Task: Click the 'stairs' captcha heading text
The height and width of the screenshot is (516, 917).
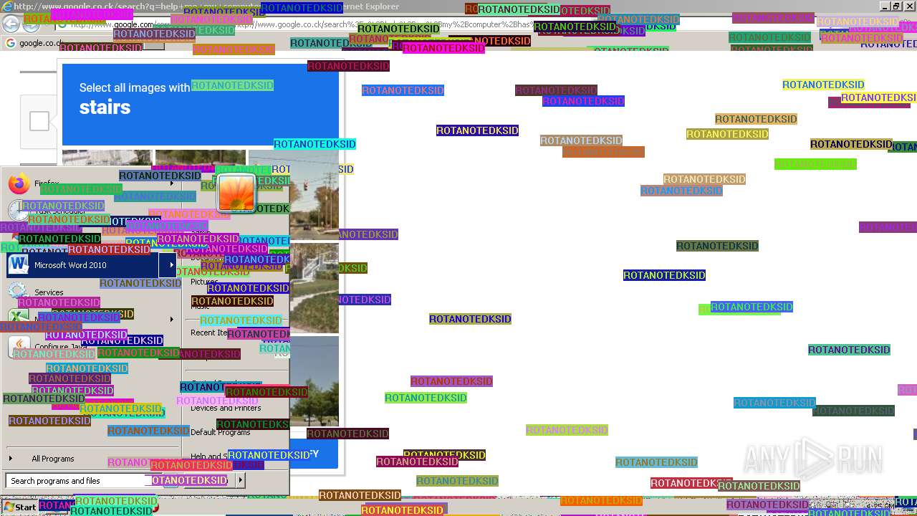Action: click(105, 107)
